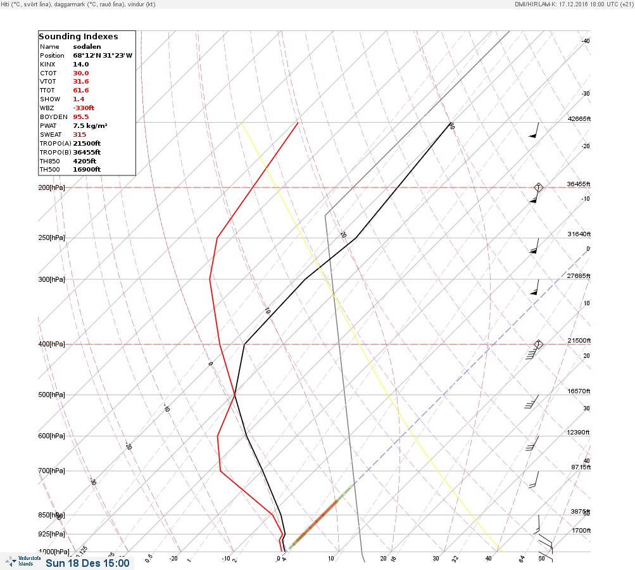Click the 400[hPa] pressure label
The image size is (635, 570).
tap(51, 345)
